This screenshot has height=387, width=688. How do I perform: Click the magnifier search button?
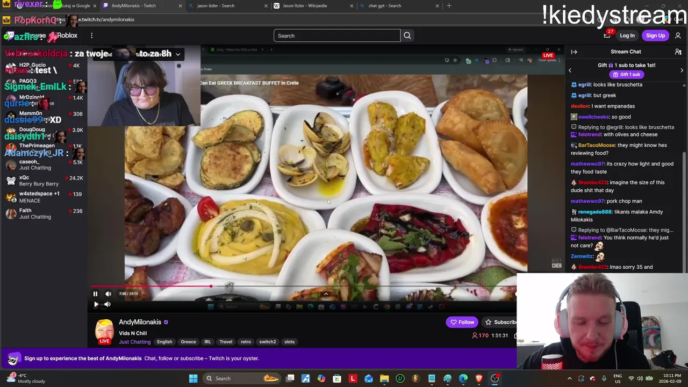407,35
